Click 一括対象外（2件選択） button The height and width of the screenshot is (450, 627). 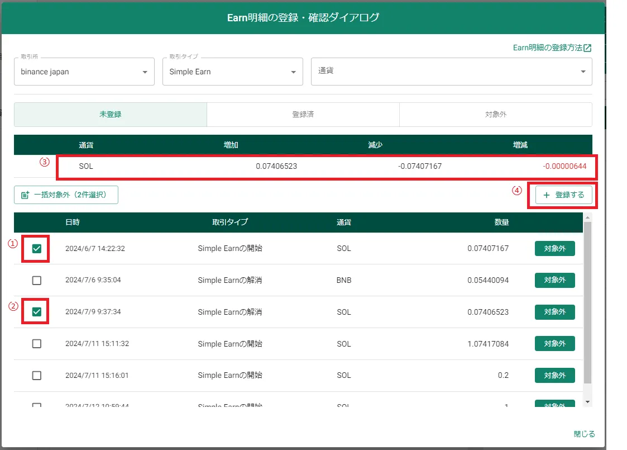[x=65, y=195]
